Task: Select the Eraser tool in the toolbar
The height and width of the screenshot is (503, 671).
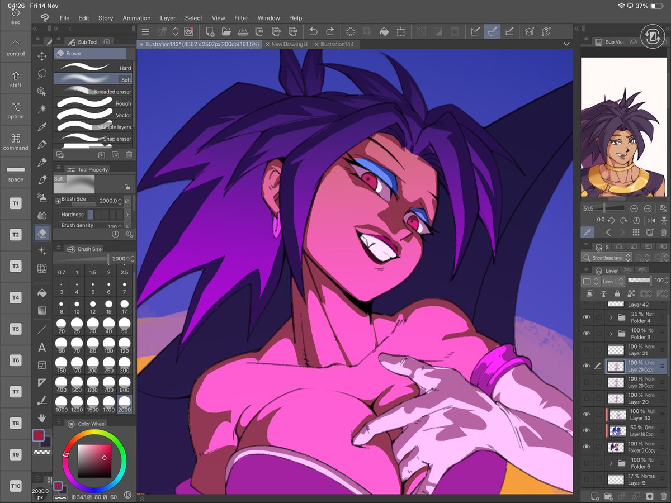Action: pyautogui.click(x=42, y=232)
